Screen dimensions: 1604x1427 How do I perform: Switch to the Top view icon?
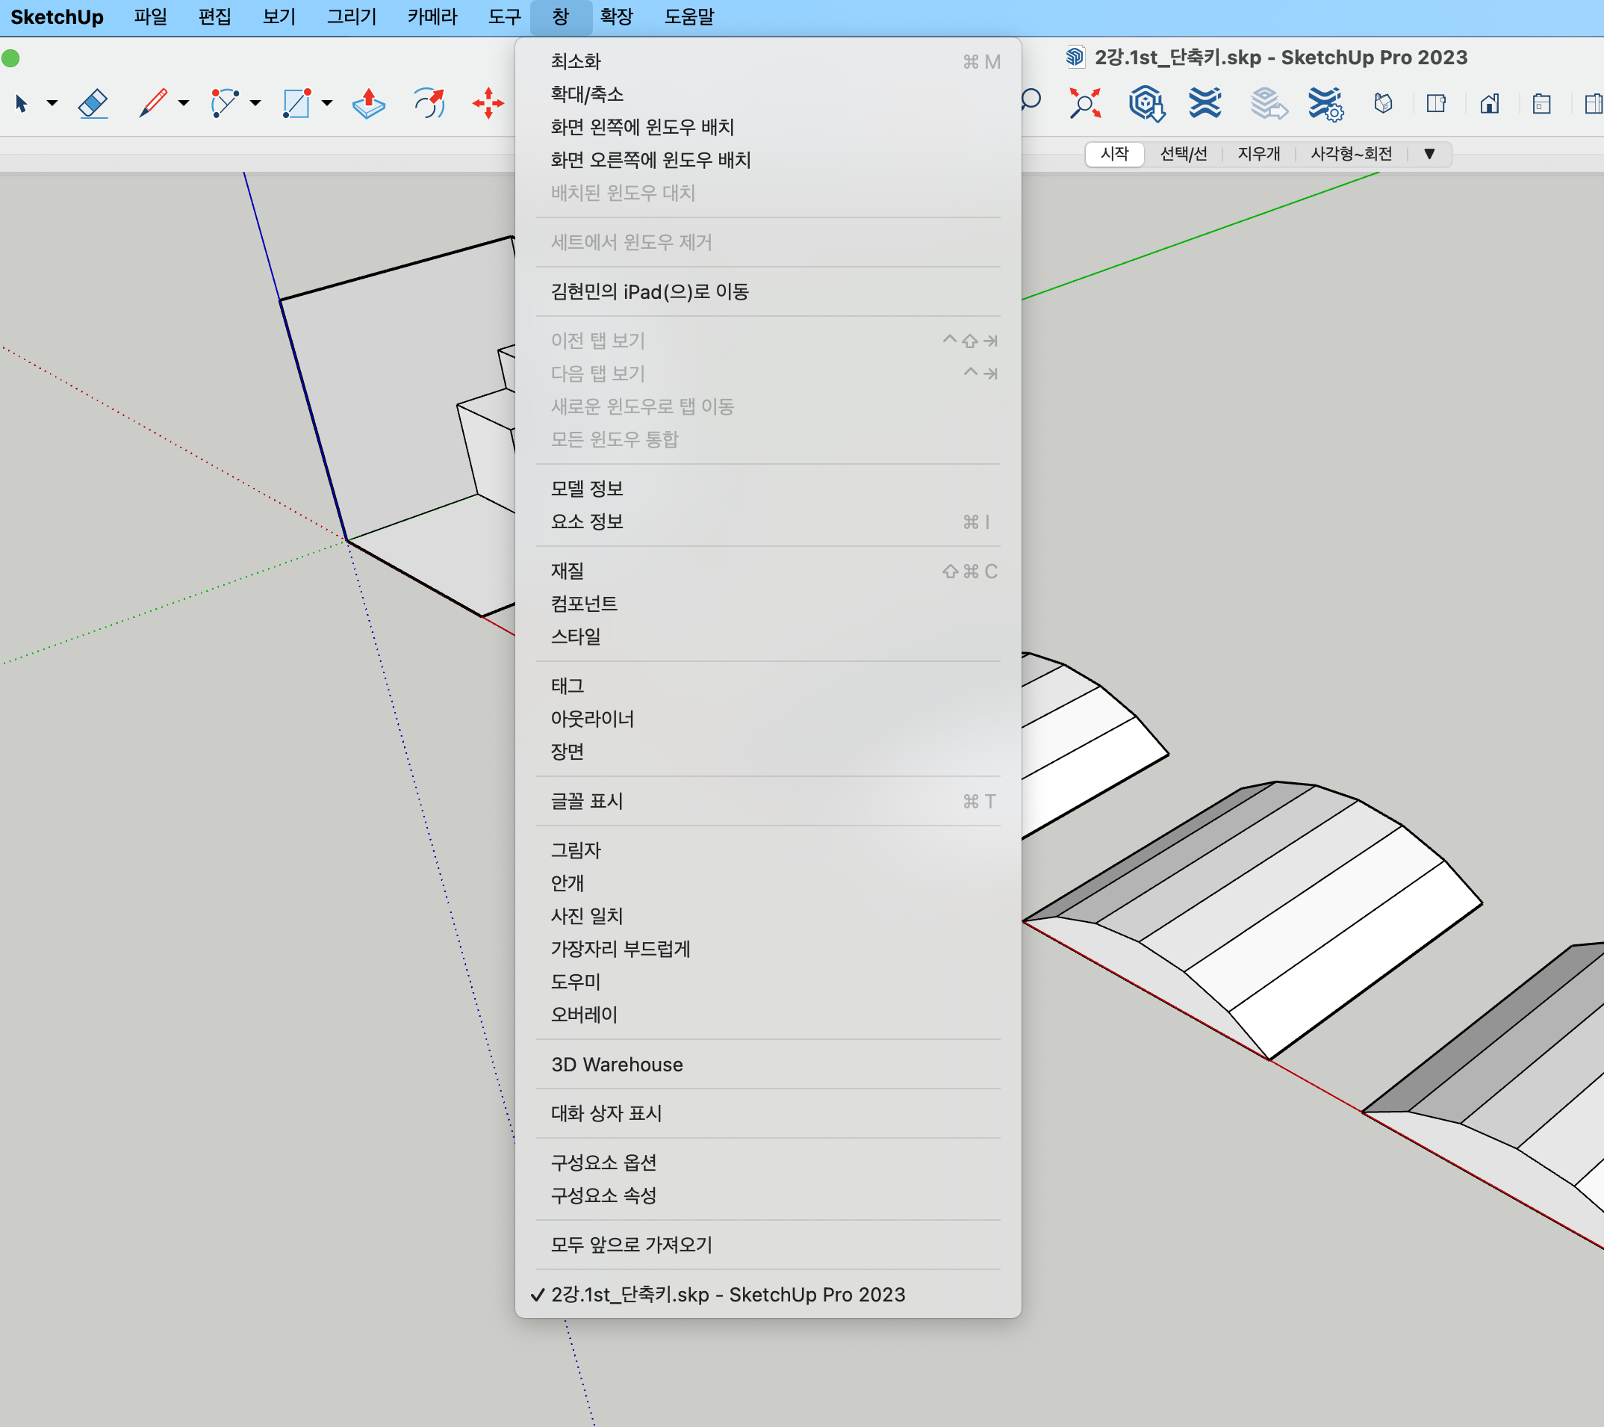point(1436,103)
